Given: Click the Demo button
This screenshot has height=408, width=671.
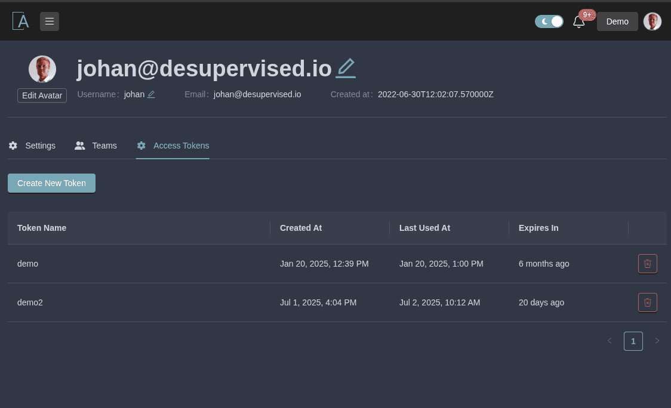Looking at the screenshot, I should [617, 21].
